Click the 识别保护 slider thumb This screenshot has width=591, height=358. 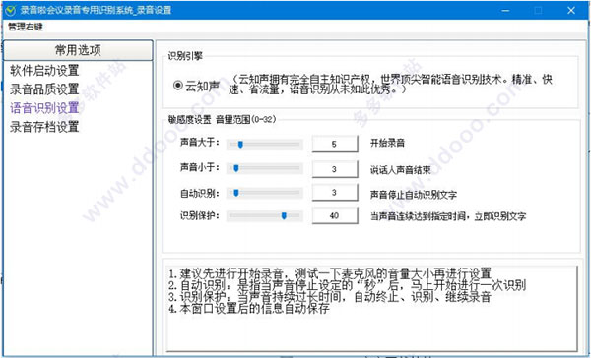pyautogui.click(x=284, y=215)
